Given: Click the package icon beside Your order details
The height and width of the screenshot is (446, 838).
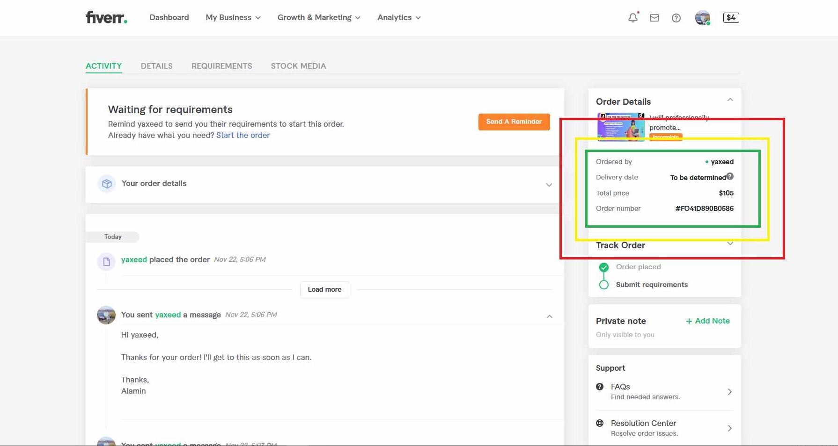Looking at the screenshot, I should click(107, 184).
